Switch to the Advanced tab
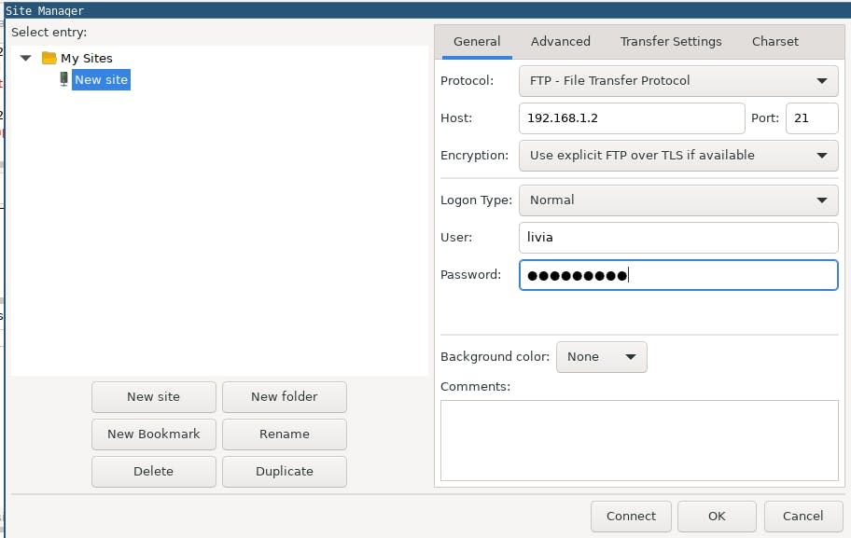851x538 pixels. tap(560, 41)
